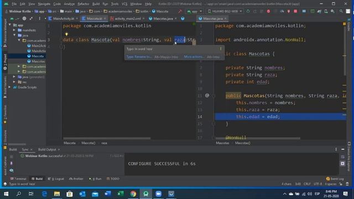
Task: Click the red Stop button in toolbar
Action: [x=295, y=11]
